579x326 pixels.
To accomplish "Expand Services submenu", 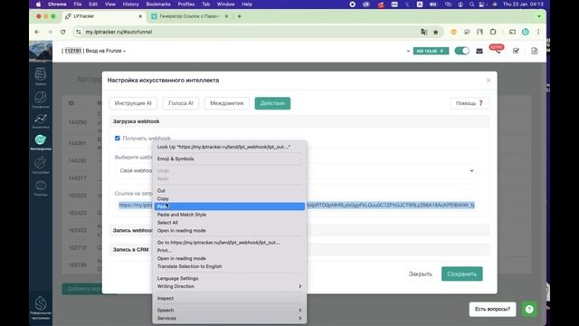I will click(229, 318).
